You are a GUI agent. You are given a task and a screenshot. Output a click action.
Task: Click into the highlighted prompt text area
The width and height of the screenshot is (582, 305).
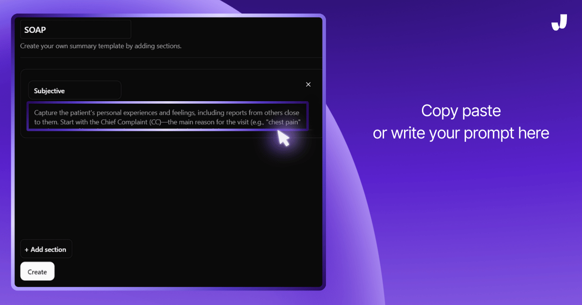tap(167, 117)
